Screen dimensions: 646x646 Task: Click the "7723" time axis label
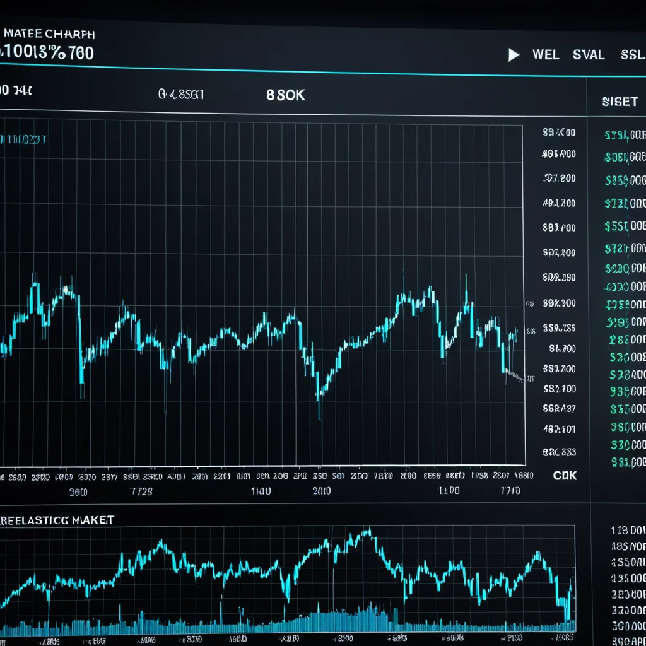pos(141,491)
